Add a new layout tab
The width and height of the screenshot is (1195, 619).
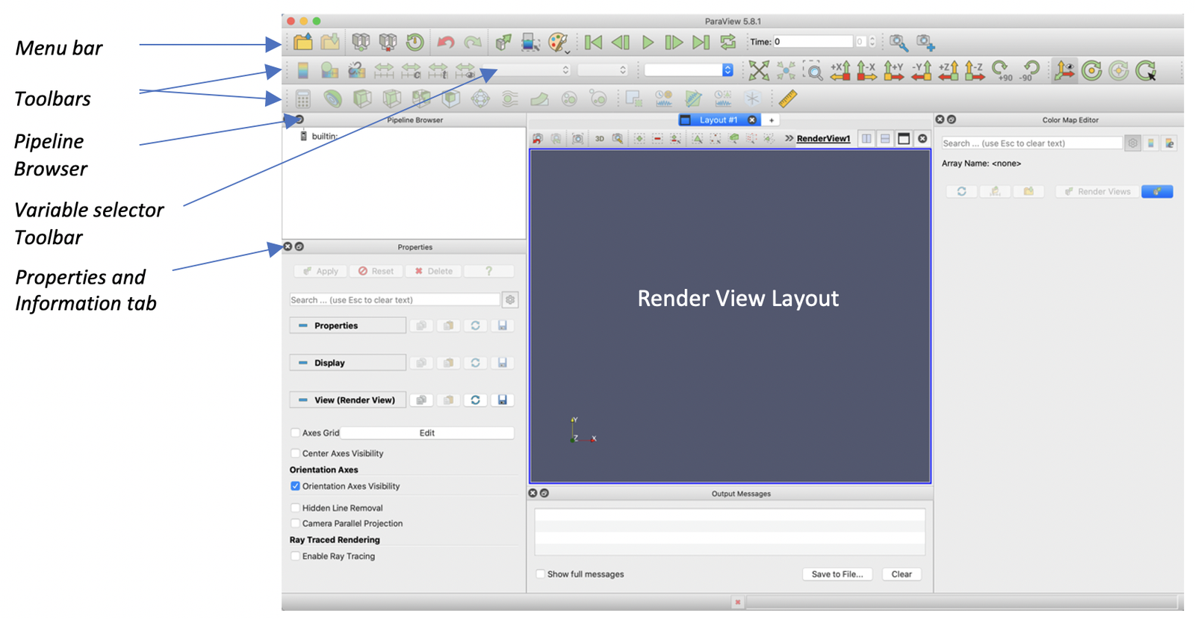click(772, 120)
